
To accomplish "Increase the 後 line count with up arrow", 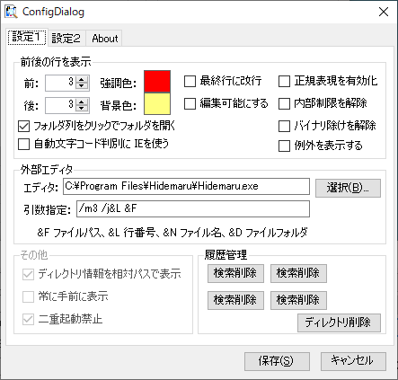I will click(82, 102).
